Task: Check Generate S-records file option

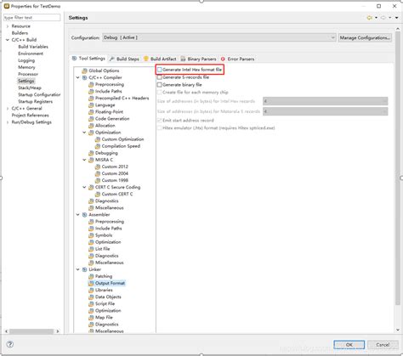Action: point(160,77)
